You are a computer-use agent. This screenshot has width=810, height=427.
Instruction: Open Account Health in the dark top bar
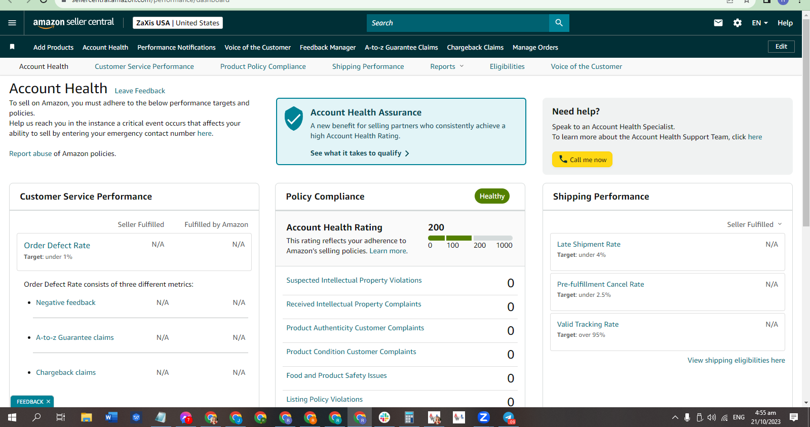(x=105, y=47)
